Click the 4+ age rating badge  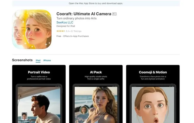tap(114, 14)
